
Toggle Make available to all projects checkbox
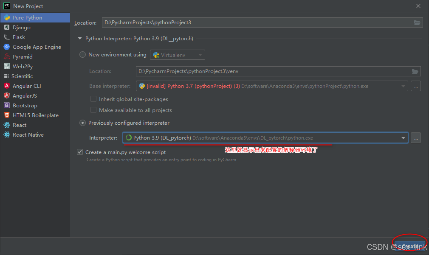pos(93,110)
